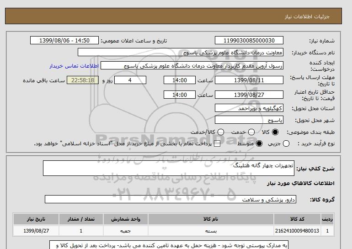Click the delivery city field یاسوج
The width and height of the screenshot is (352, 249).
coord(249,120)
